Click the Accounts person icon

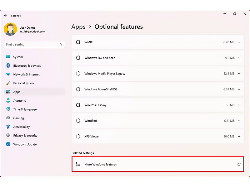click(8, 100)
